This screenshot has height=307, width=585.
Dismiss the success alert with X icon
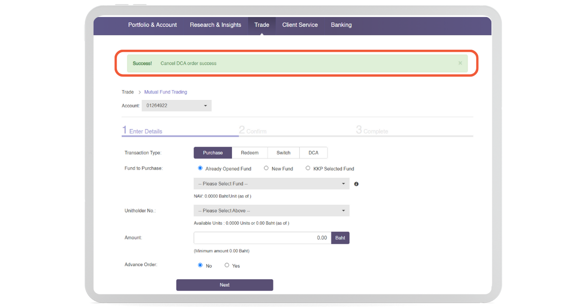[460, 63]
